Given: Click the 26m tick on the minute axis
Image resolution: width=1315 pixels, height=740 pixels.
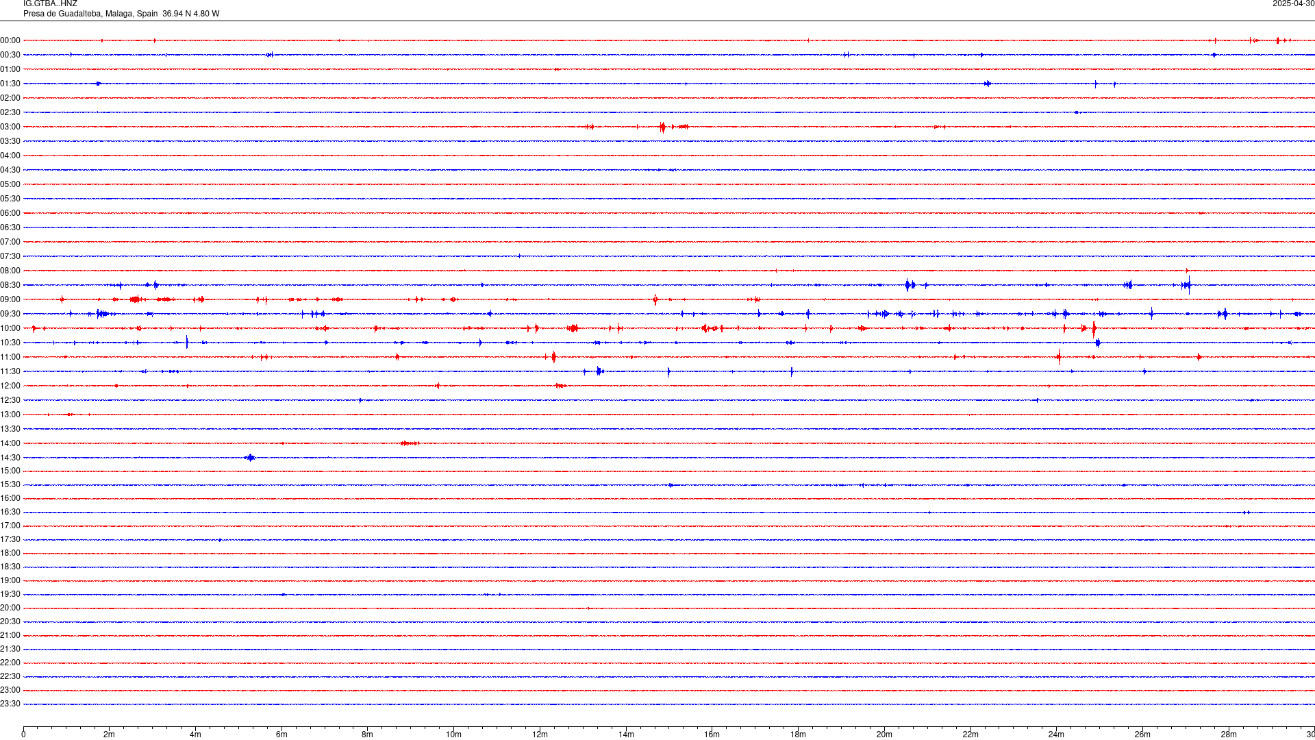Looking at the screenshot, I should pyautogui.click(x=1142, y=735).
